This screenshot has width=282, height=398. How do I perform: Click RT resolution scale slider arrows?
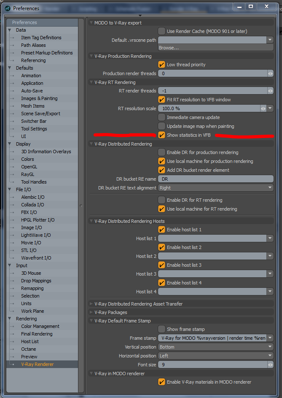[x=263, y=108]
